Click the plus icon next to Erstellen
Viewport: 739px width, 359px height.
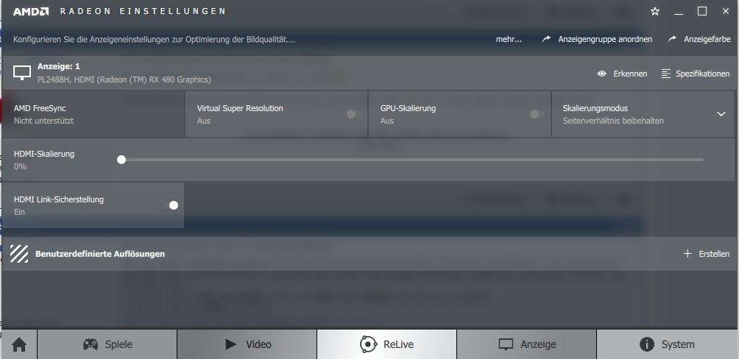(687, 254)
